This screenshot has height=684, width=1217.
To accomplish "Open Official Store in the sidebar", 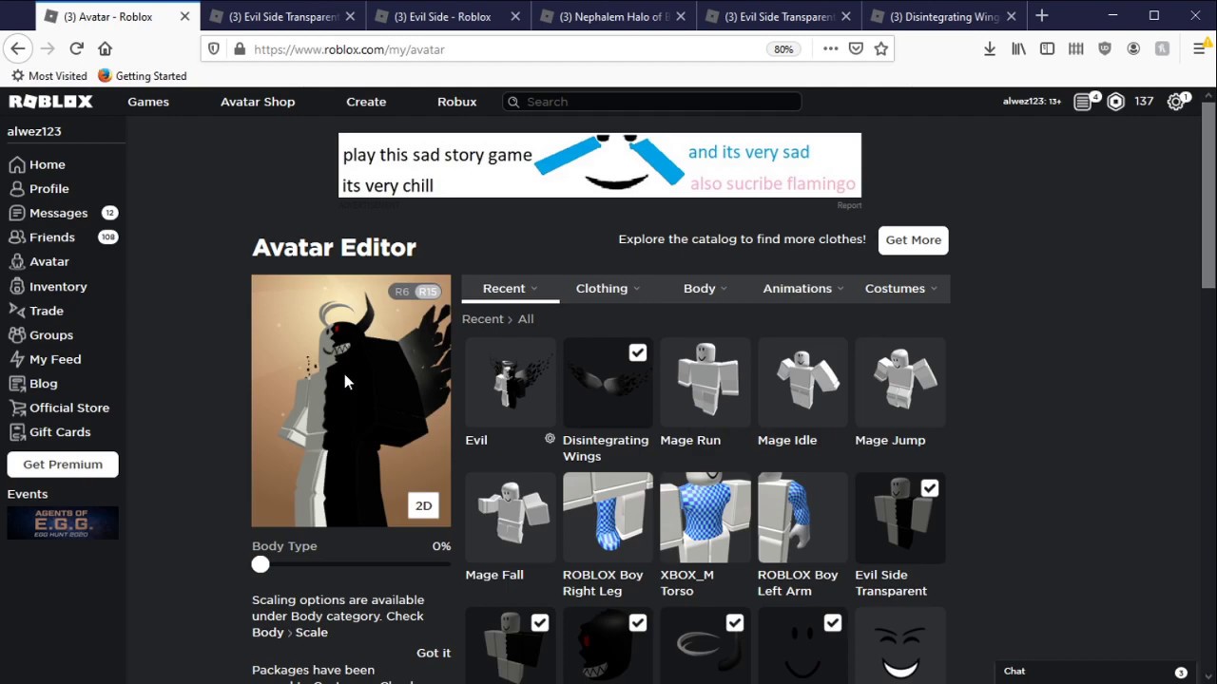I will [60, 408].
